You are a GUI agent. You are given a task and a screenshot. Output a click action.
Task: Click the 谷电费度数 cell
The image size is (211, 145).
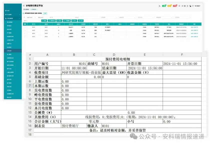47,103
